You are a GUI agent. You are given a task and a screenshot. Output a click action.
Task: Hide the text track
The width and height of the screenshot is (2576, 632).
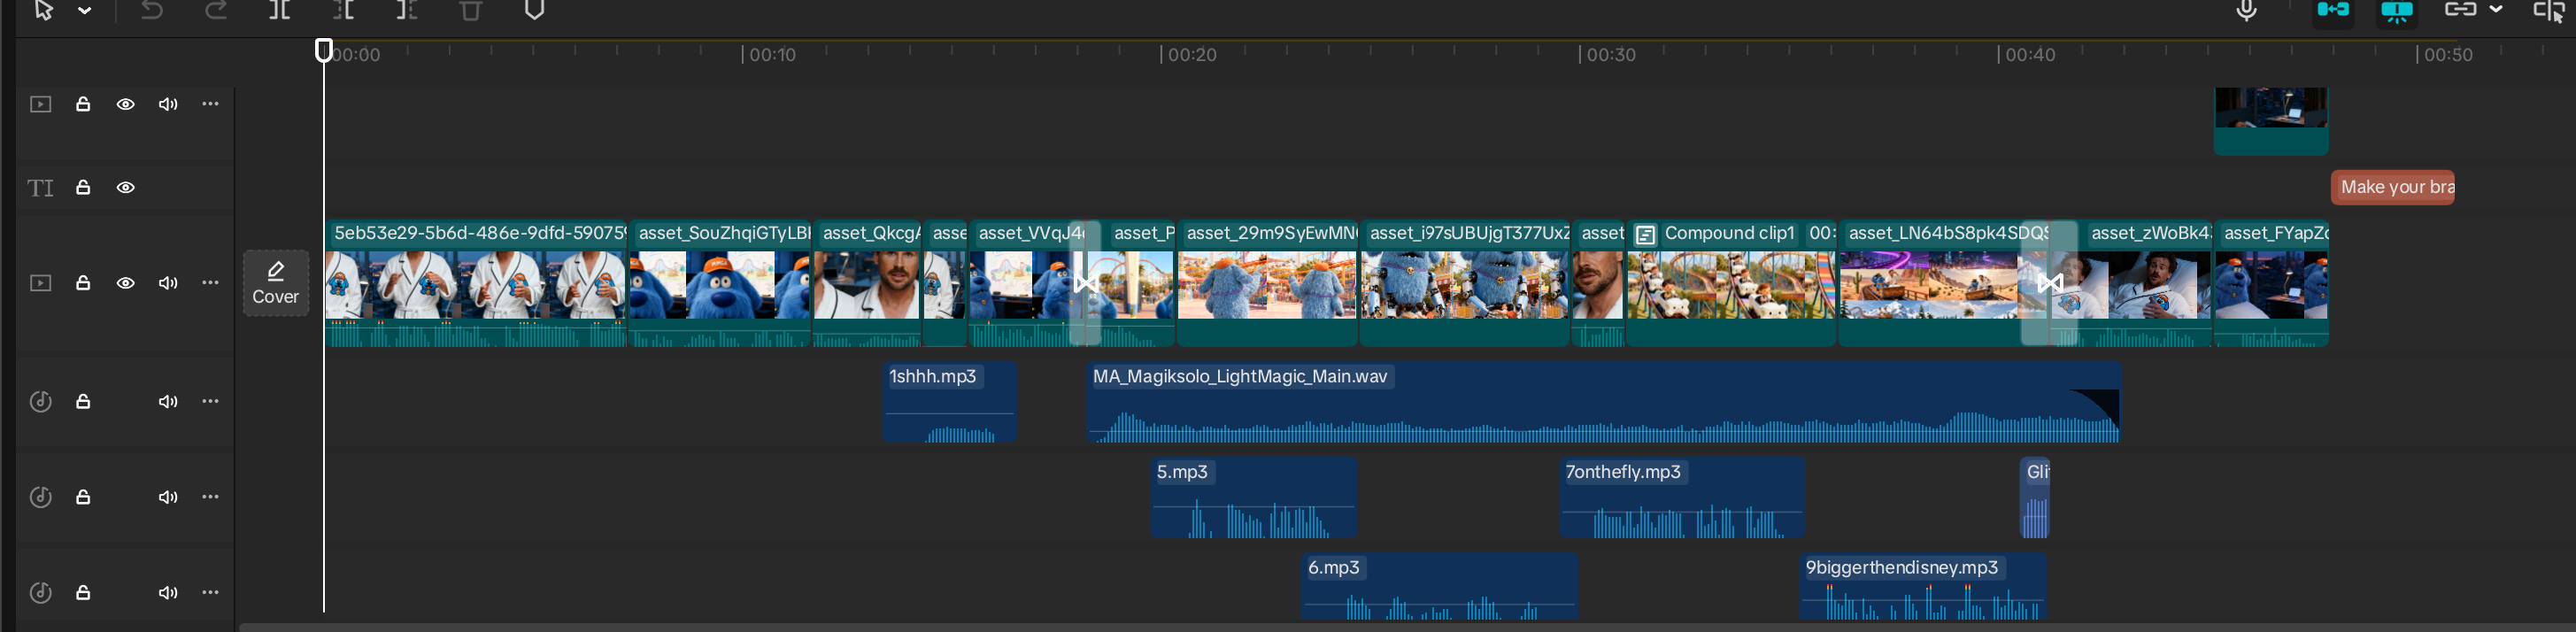[x=126, y=187]
